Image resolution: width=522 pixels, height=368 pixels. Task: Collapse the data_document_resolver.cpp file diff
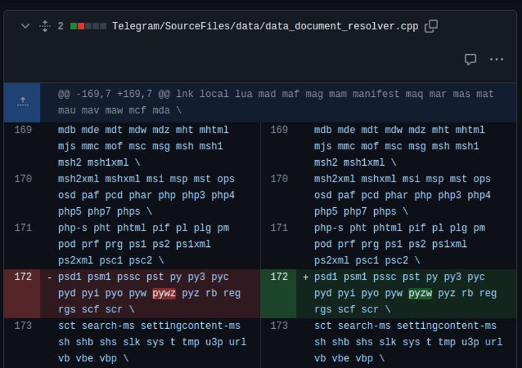click(25, 26)
